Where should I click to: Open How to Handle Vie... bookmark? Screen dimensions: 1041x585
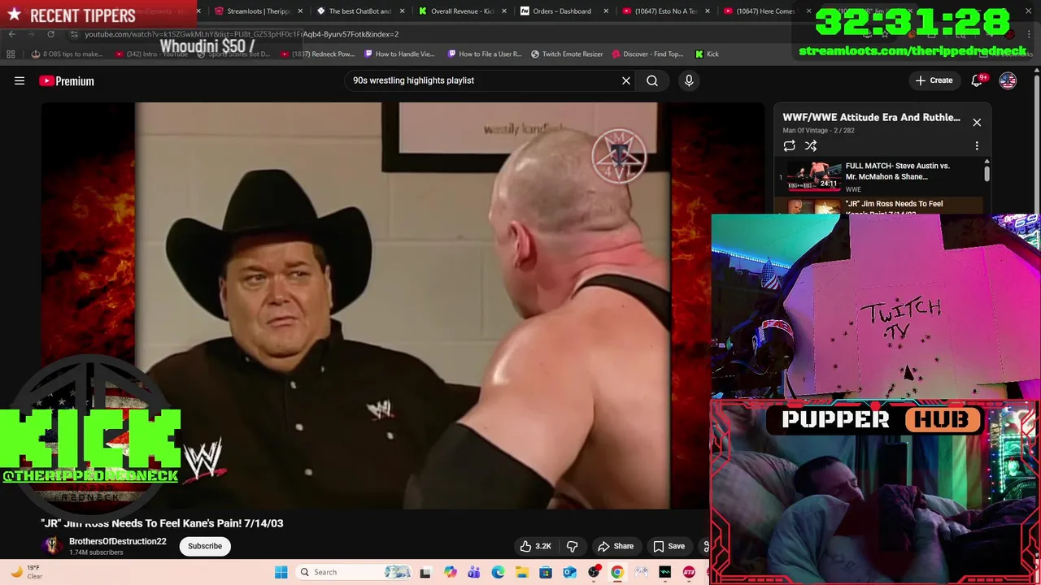pos(399,54)
